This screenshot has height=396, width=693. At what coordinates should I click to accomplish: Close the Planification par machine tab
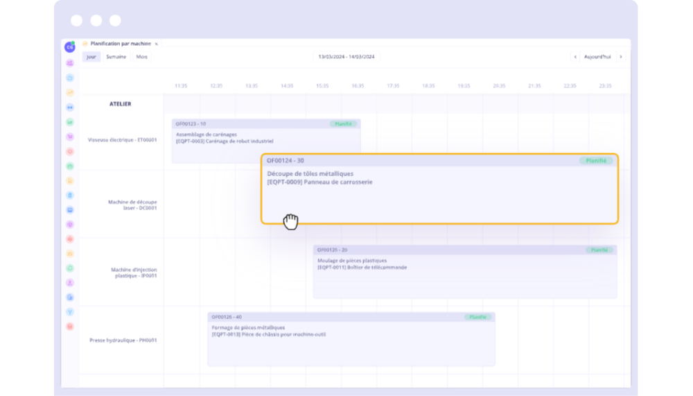click(x=157, y=44)
